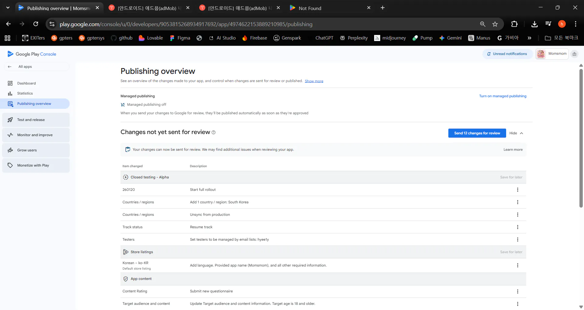Screen dimensions: 584x310
Task: Open the more options menu for the 260120 row
Action: pyautogui.click(x=517, y=190)
